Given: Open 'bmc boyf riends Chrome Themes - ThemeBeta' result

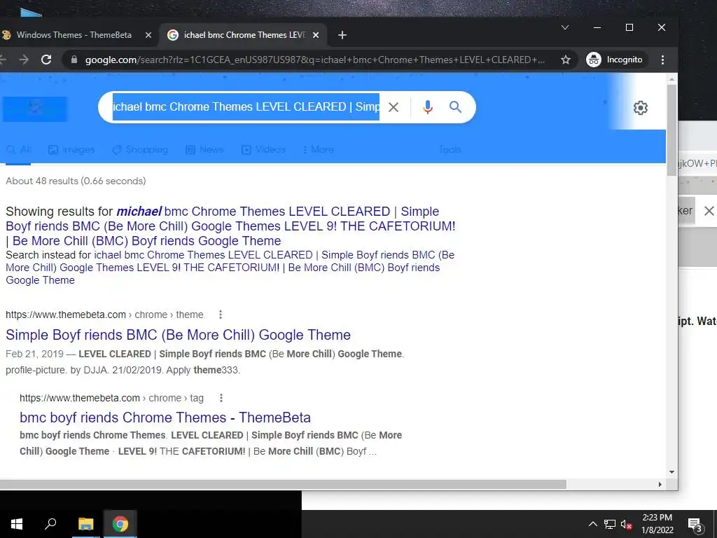Looking at the screenshot, I should coord(165,418).
